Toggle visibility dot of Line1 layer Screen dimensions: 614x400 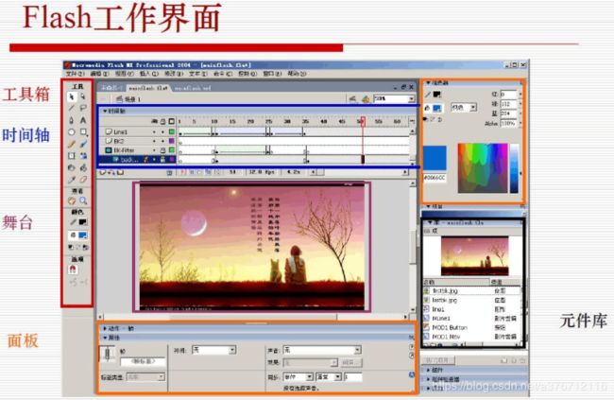tap(155, 131)
